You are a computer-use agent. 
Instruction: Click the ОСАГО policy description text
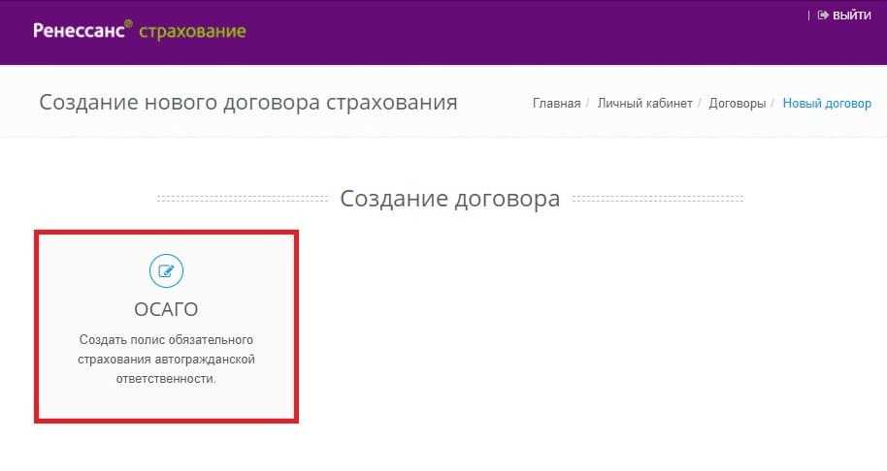pos(166,360)
